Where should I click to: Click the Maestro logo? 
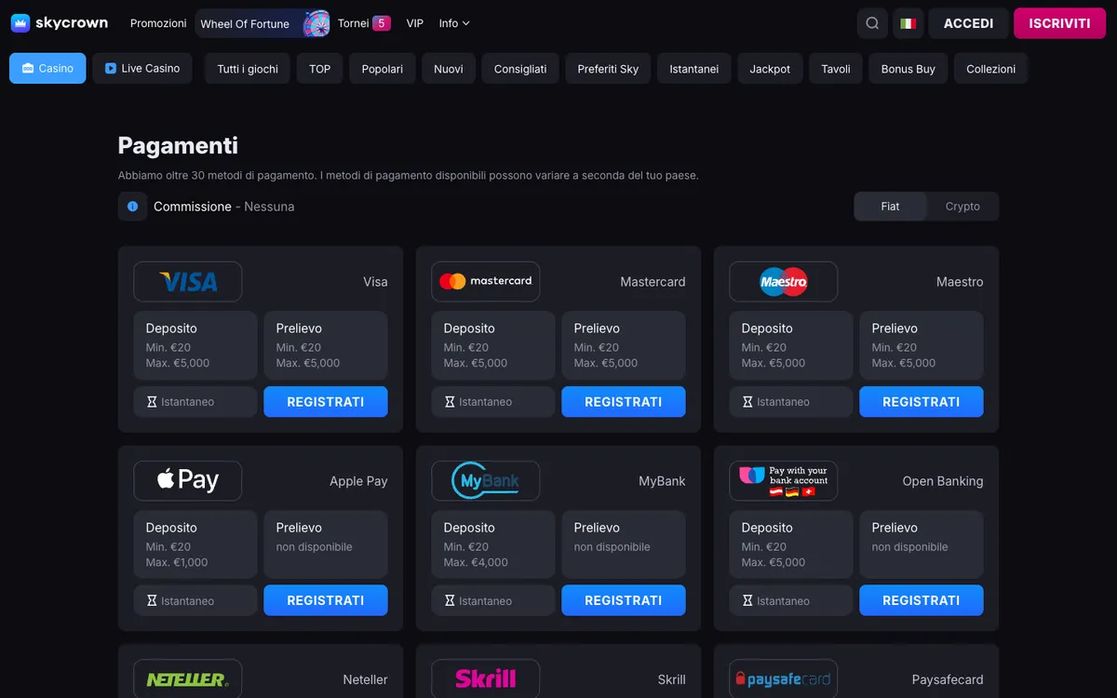pyautogui.click(x=784, y=281)
